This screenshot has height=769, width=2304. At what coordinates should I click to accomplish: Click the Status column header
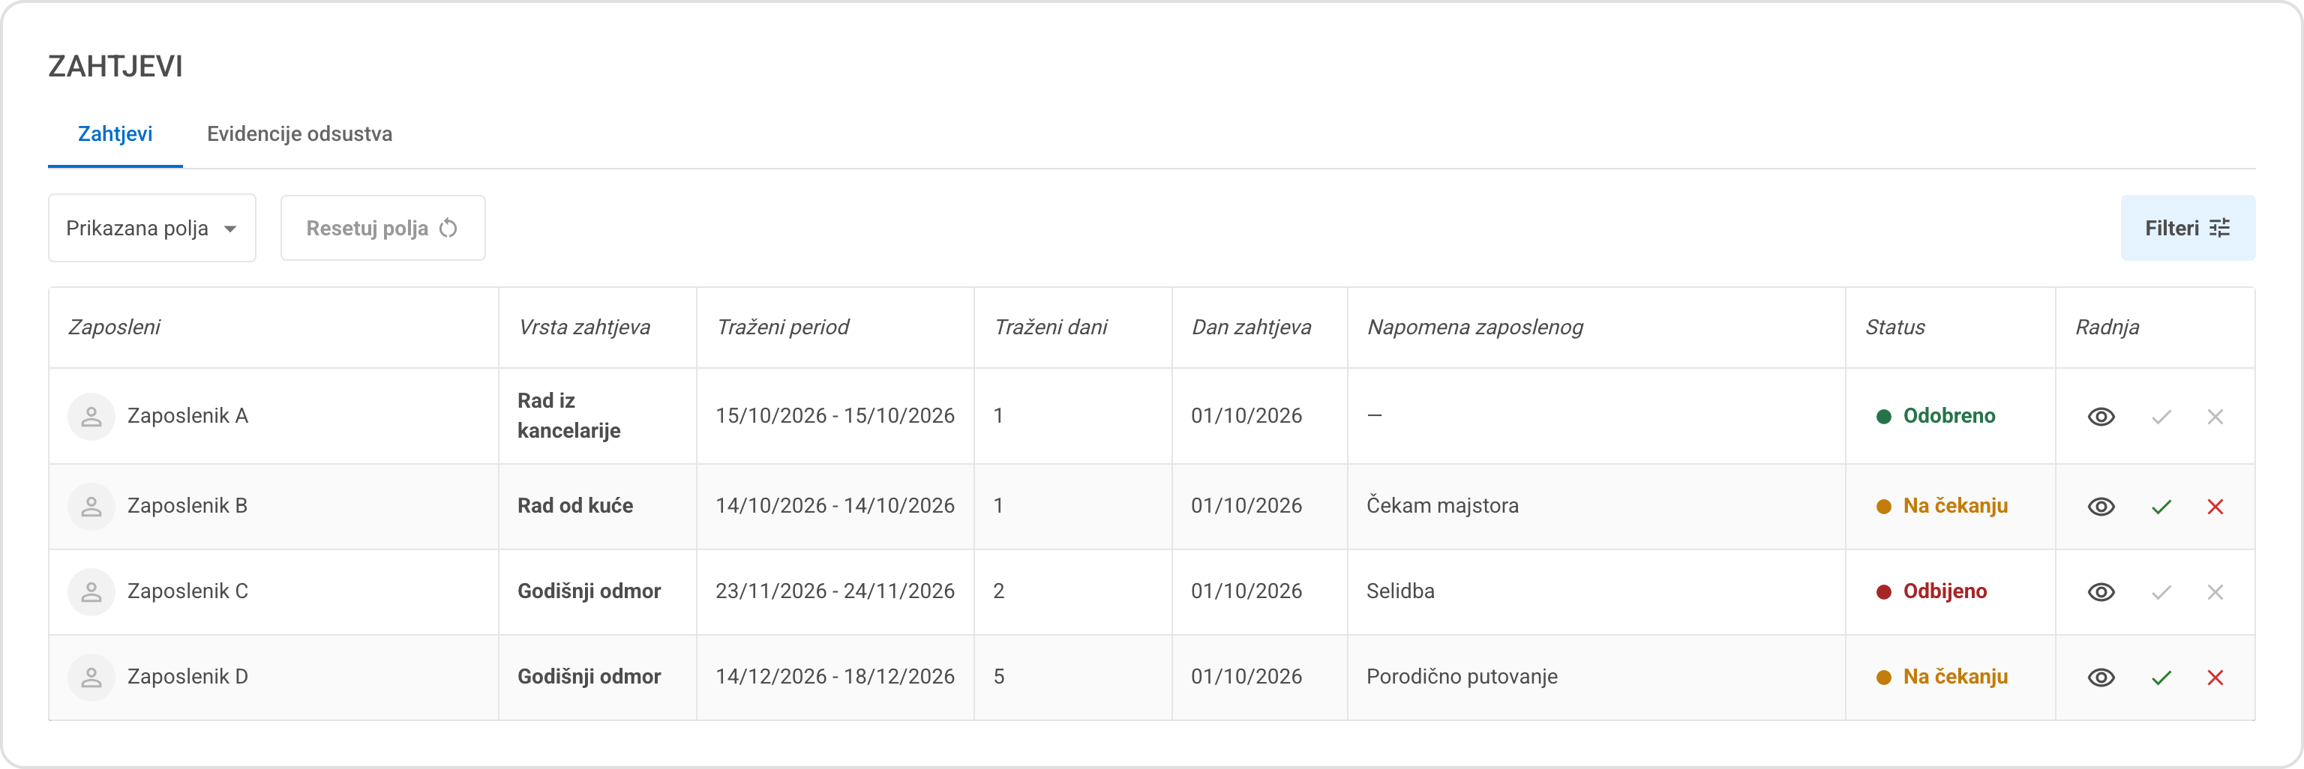point(1895,328)
